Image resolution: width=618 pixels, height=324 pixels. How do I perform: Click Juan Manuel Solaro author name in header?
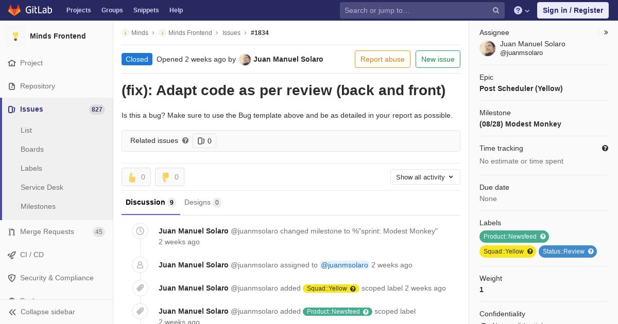(288, 59)
